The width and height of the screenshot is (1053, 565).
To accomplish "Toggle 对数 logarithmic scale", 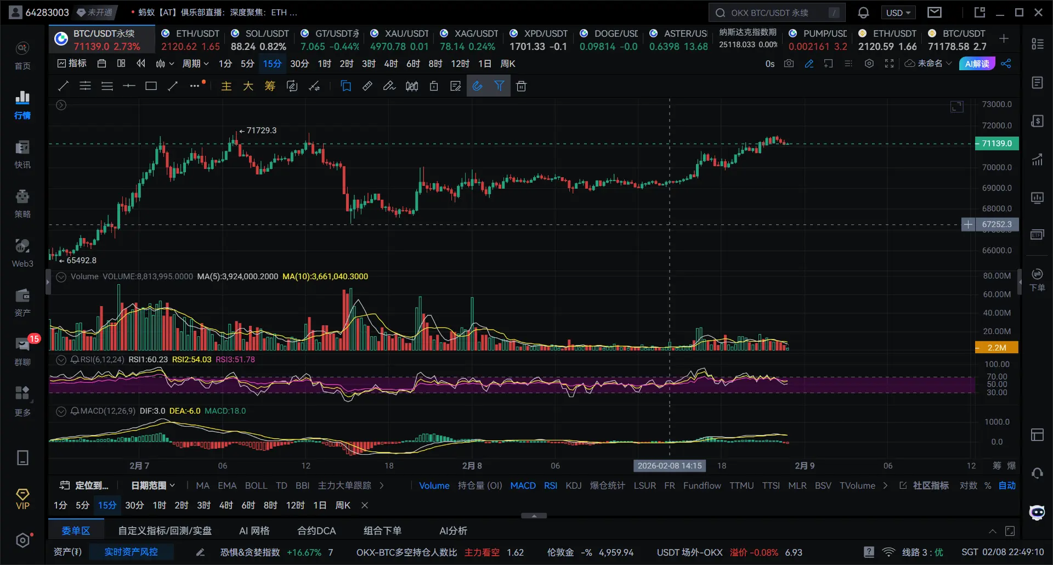I will tap(969, 485).
